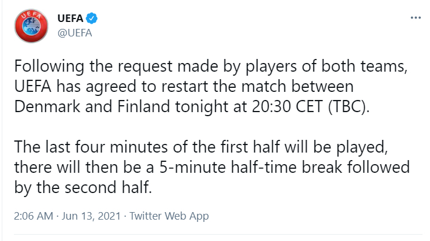Click 'players of both teams' text
The image size is (430, 241).
click(x=325, y=66)
